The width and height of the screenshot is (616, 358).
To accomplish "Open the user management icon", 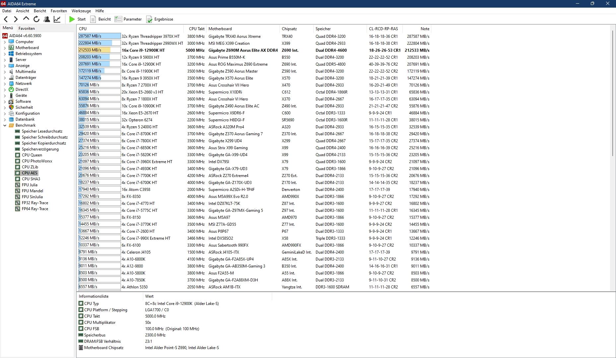I will [47, 19].
